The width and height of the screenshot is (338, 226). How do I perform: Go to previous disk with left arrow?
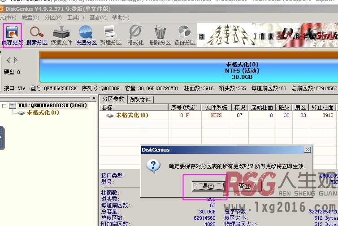tap(9, 61)
